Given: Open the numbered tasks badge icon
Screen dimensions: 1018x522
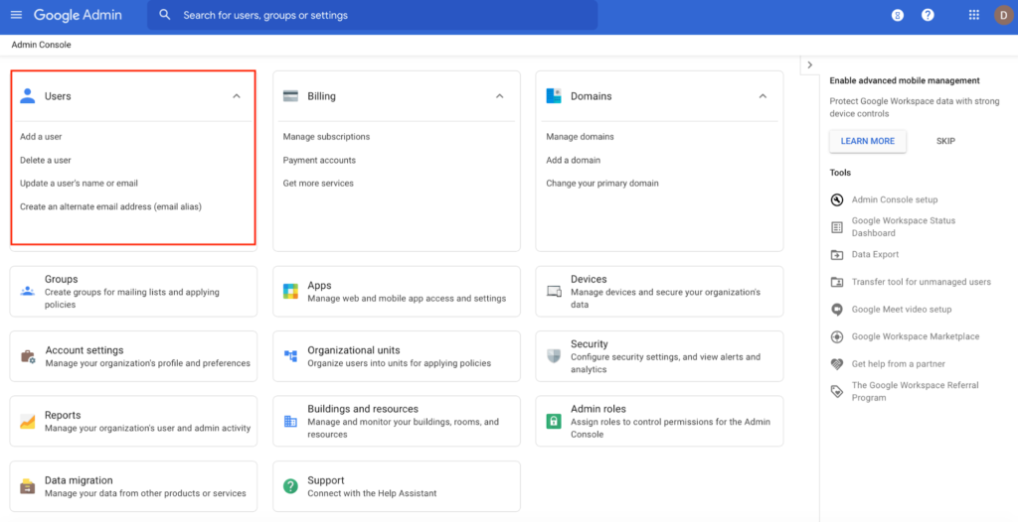Looking at the screenshot, I should 898,15.
